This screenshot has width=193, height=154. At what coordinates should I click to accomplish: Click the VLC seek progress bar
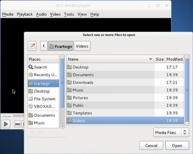point(19,116)
